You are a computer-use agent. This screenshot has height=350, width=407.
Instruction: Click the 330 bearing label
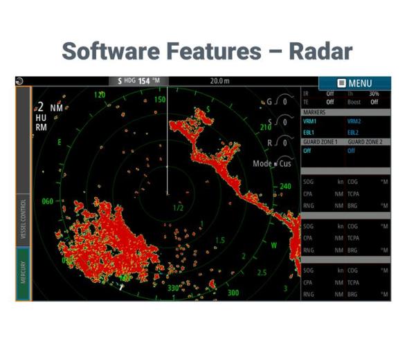173,288
